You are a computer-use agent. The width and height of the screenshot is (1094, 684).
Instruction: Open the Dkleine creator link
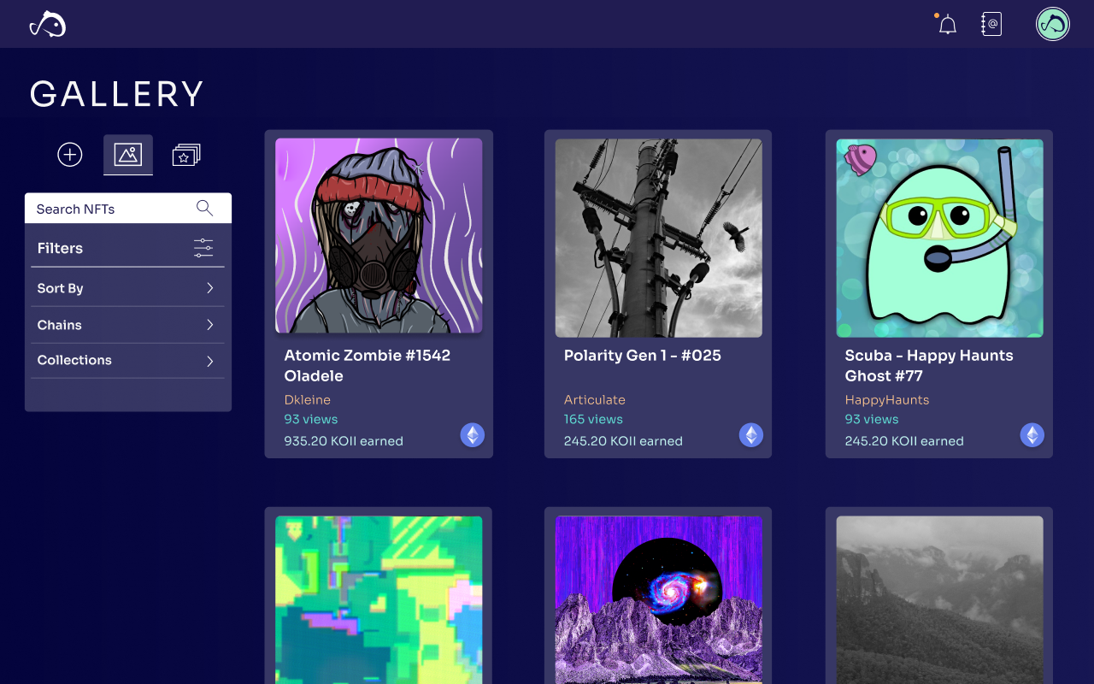(307, 399)
